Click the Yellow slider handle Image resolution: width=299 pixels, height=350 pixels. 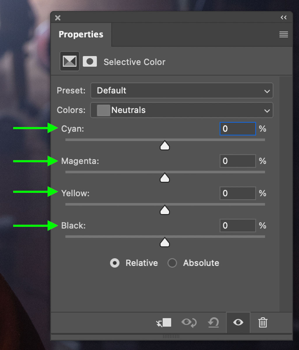165,210
